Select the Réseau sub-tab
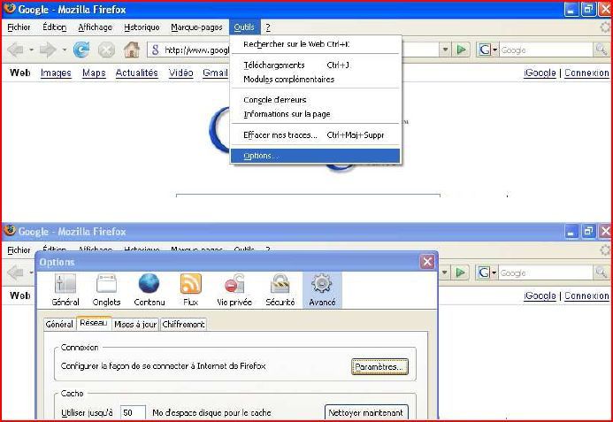Image resolution: width=613 pixels, height=422 pixels. (94, 323)
